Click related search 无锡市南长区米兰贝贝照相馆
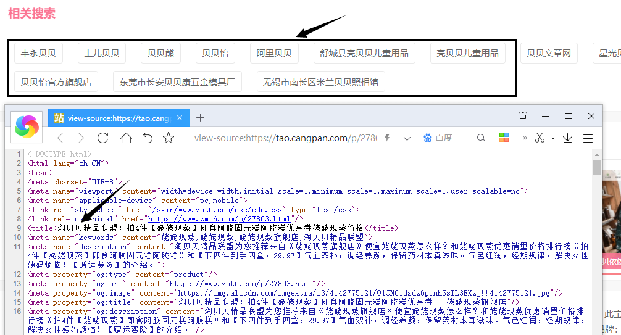 coord(321,81)
